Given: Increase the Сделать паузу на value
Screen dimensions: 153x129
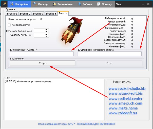Looking at the screenshot, I should pyautogui.click(x=46, y=34).
